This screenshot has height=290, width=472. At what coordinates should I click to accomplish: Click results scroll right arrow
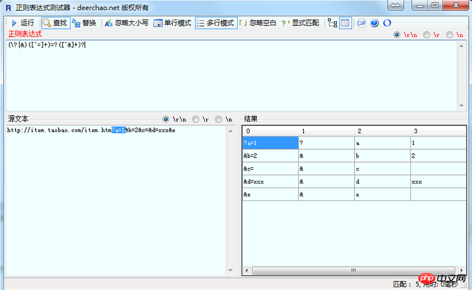click(461, 271)
